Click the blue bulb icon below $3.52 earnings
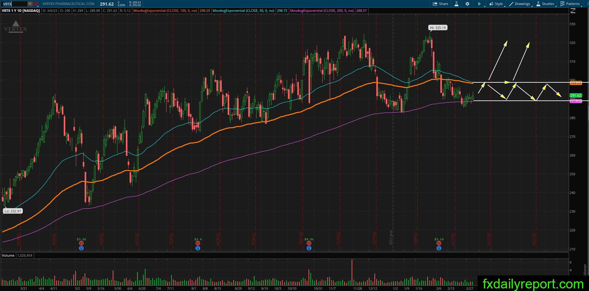589x291 pixels. coord(81,248)
